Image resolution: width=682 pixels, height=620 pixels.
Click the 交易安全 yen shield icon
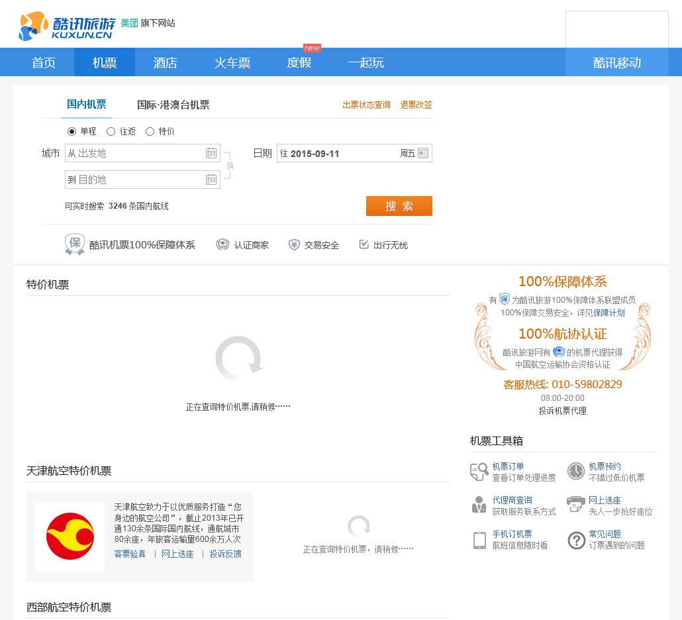[x=295, y=245]
